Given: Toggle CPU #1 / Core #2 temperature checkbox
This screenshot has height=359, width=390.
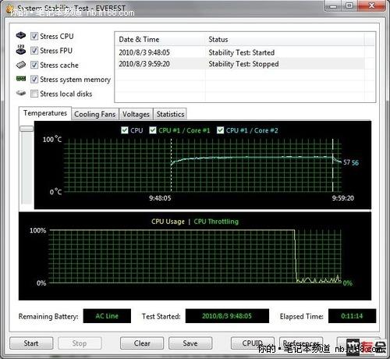Looking at the screenshot, I should (x=220, y=130).
